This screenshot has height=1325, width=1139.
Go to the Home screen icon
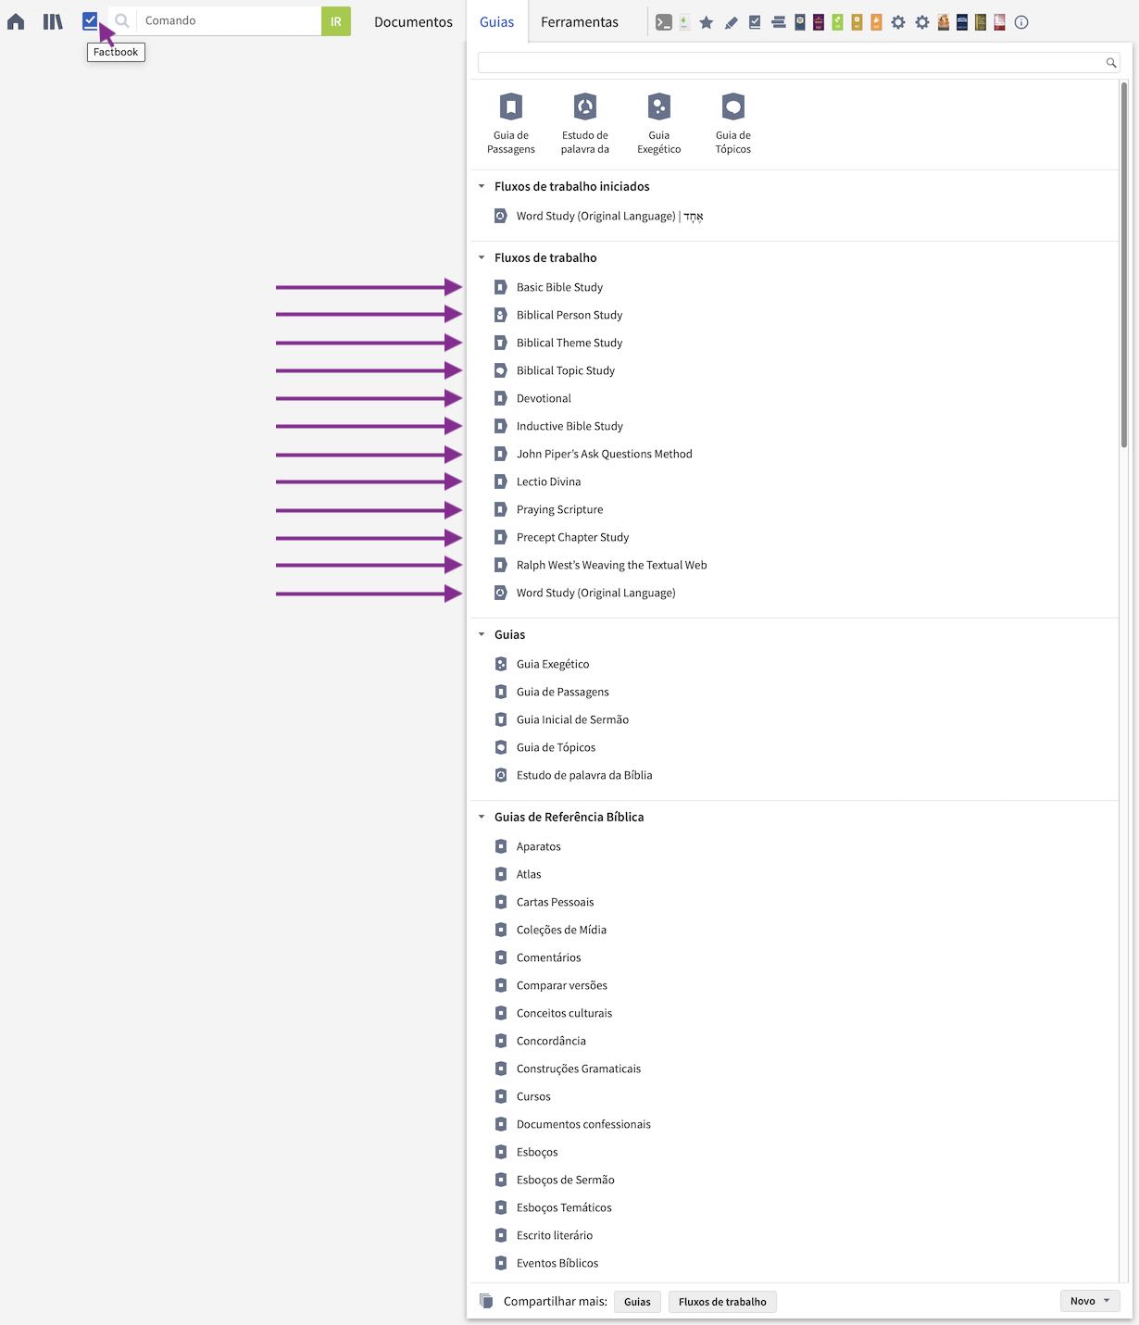16,21
